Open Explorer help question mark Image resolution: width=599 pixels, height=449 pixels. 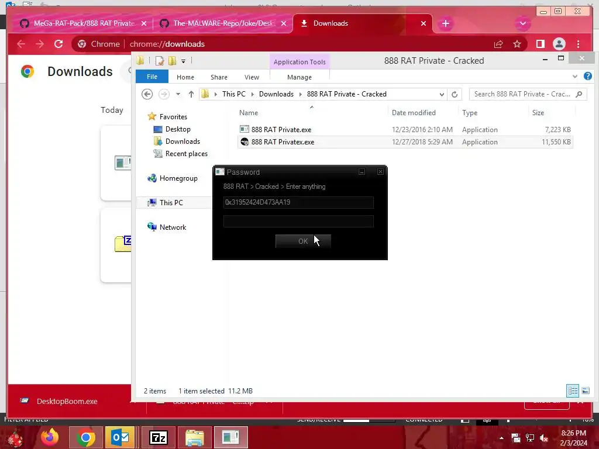pyautogui.click(x=588, y=76)
